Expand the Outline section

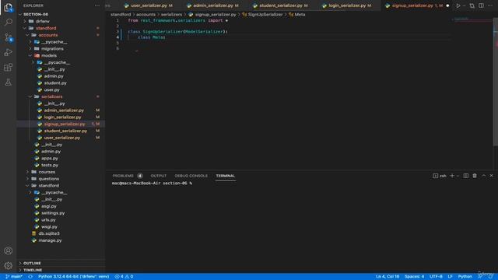pos(61,263)
